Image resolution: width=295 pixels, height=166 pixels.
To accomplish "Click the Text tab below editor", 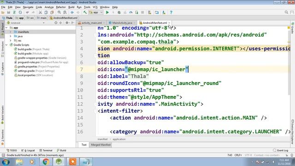I will [x=84, y=145].
